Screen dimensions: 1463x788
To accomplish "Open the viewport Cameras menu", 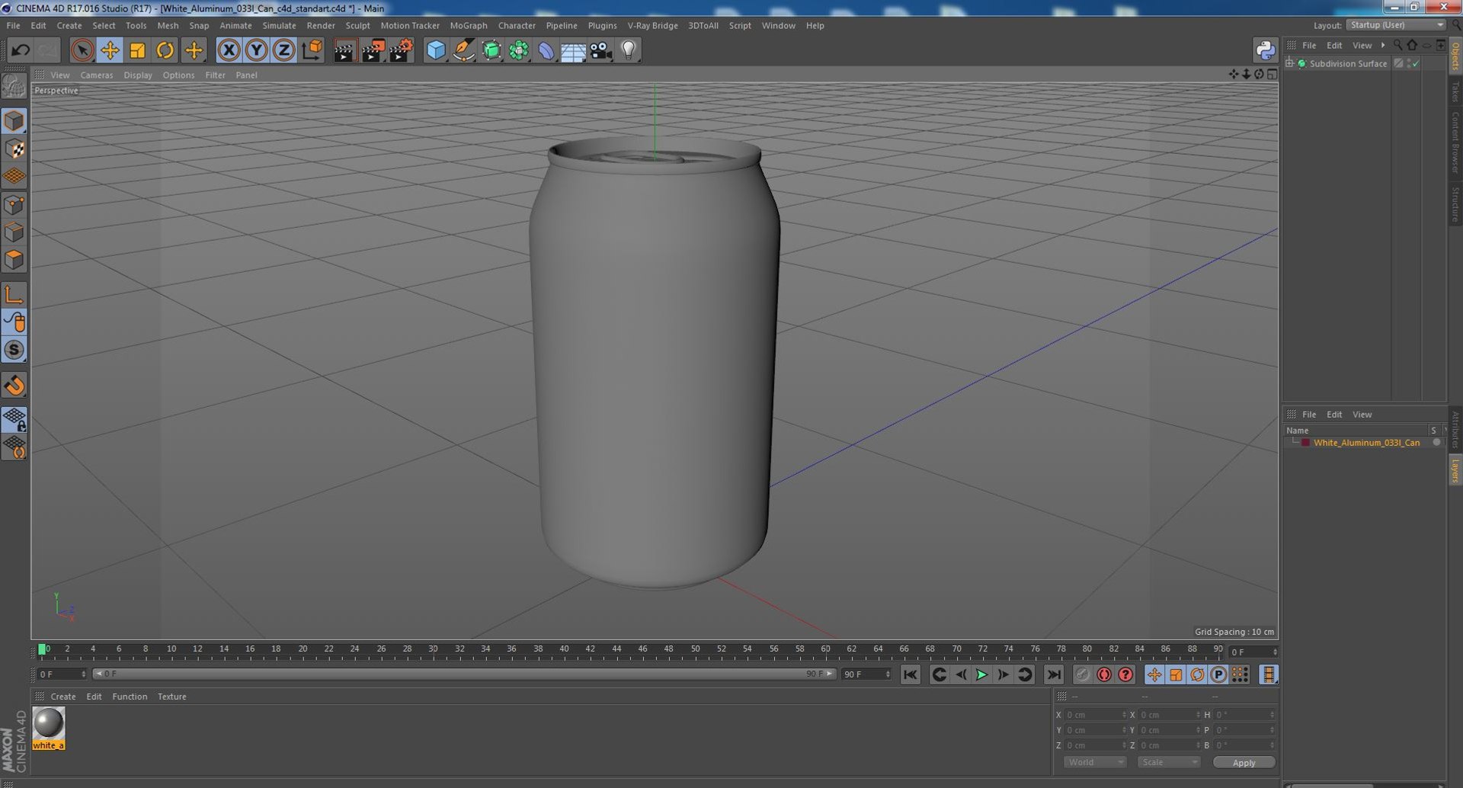I will point(97,75).
